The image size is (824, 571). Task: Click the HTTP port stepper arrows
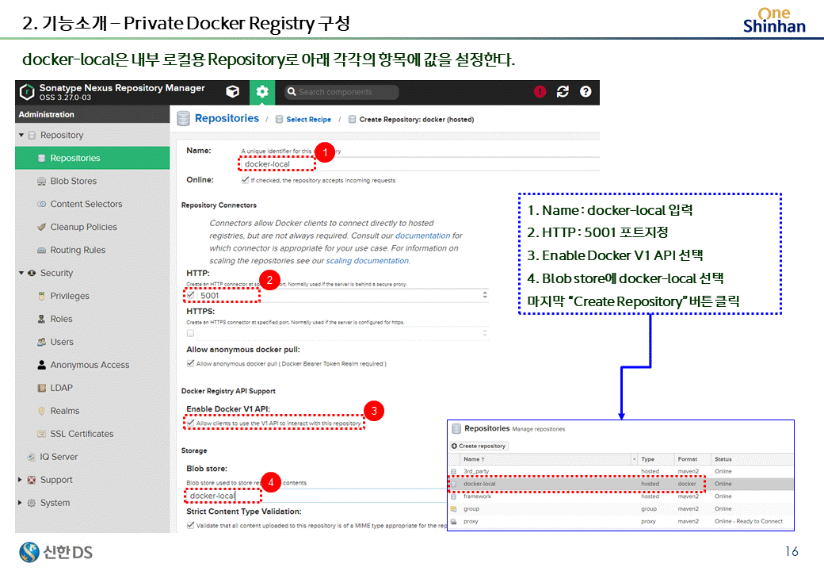[x=485, y=296]
